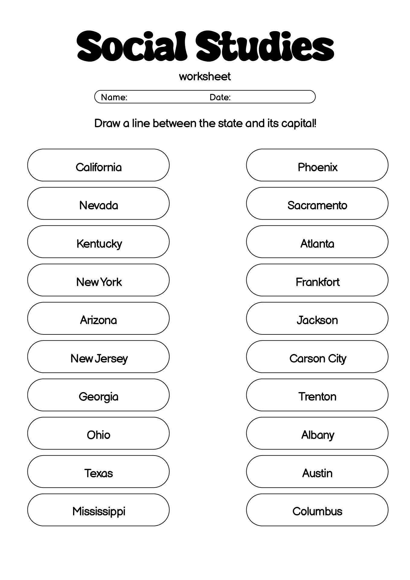Select the Mississippi state box
410x580 pixels.
point(98,510)
